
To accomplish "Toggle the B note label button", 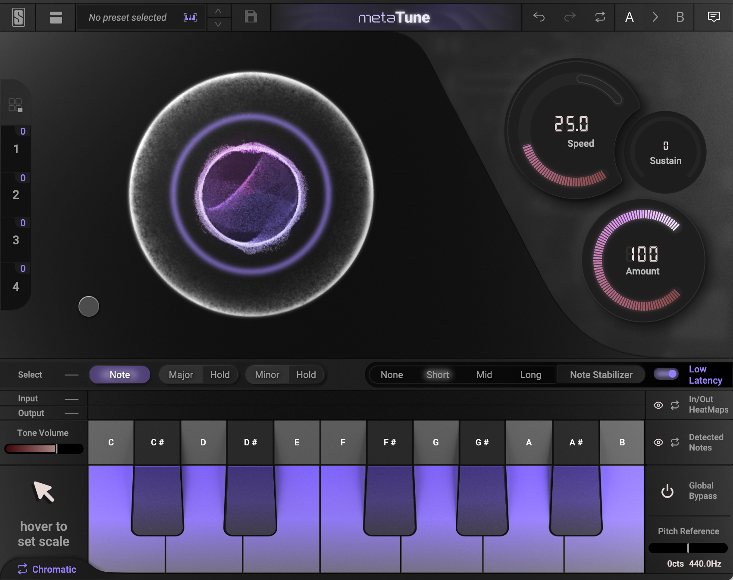I will click(622, 442).
